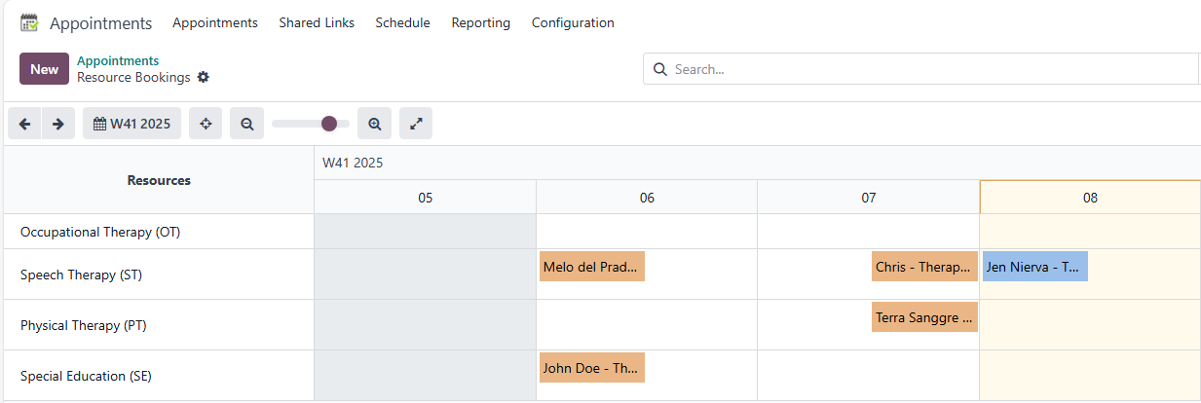This screenshot has width=1201, height=403.
Task: Open the Configuration menu
Action: [573, 22]
